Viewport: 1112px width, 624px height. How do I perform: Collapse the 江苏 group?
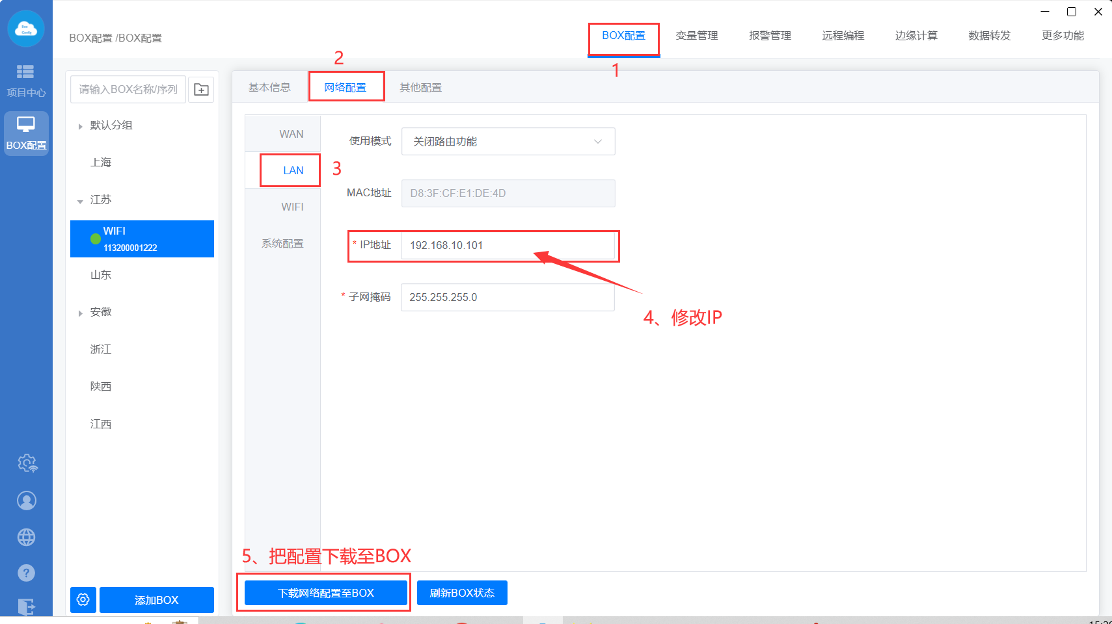pyautogui.click(x=80, y=201)
